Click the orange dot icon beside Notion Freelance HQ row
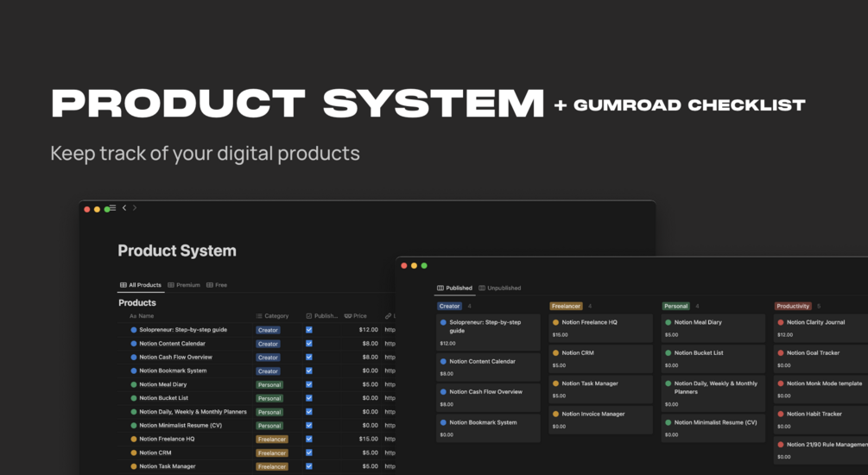This screenshot has width=868, height=475. click(x=133, y=439)
